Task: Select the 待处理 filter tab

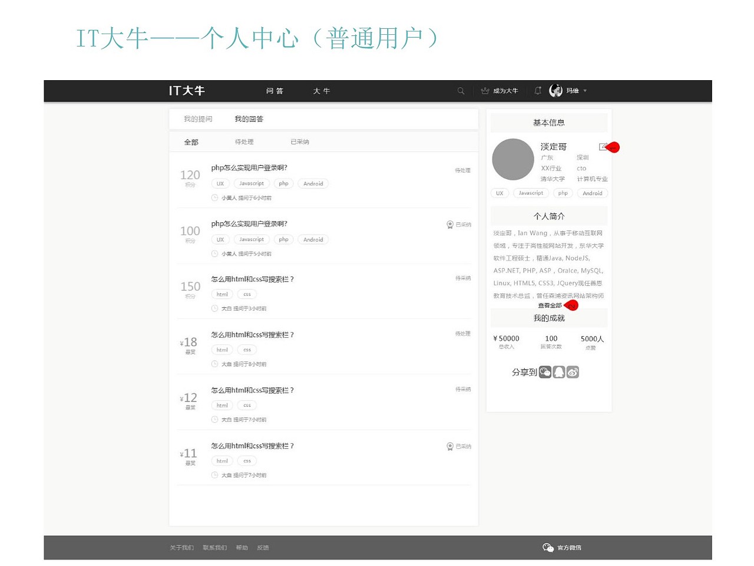Action: [x=244, y=142]
